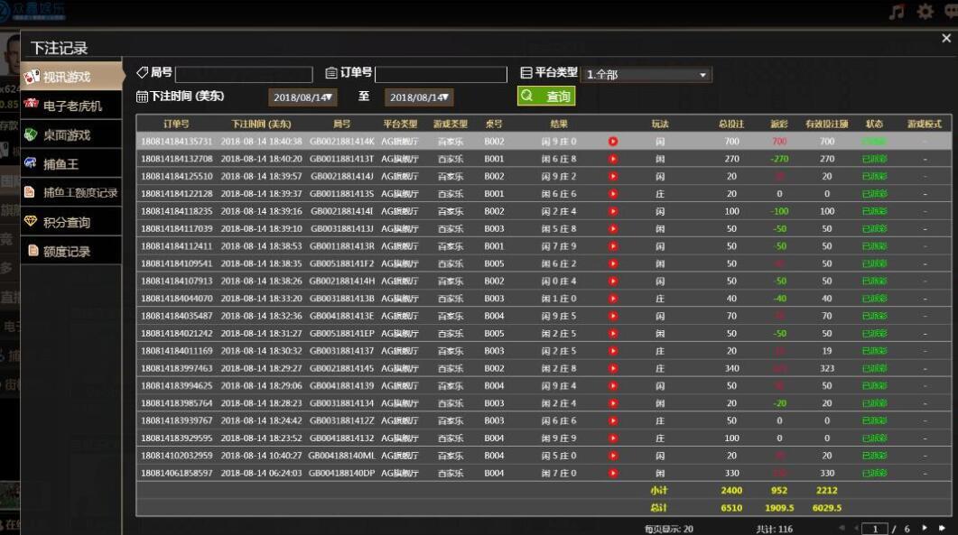Play video replay for order 180814184117039
Screen dimensions: 958x535
(613, 229)
